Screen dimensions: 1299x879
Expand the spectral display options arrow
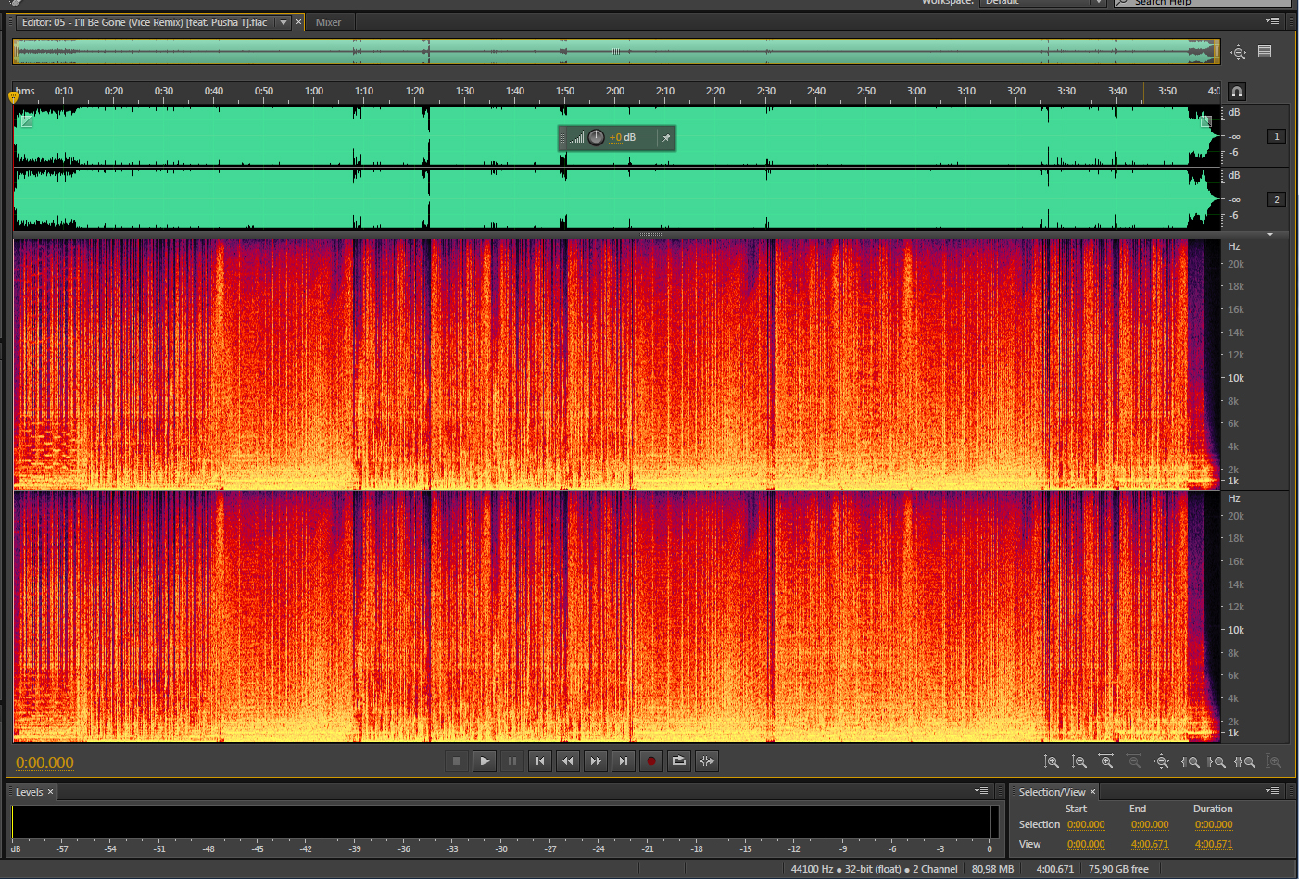tap(1270, 235)
